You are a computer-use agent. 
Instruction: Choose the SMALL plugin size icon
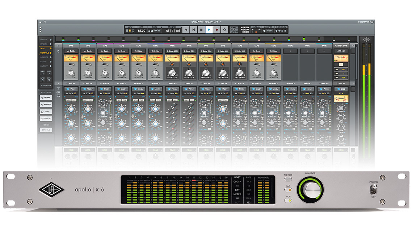tap(49, 79)
